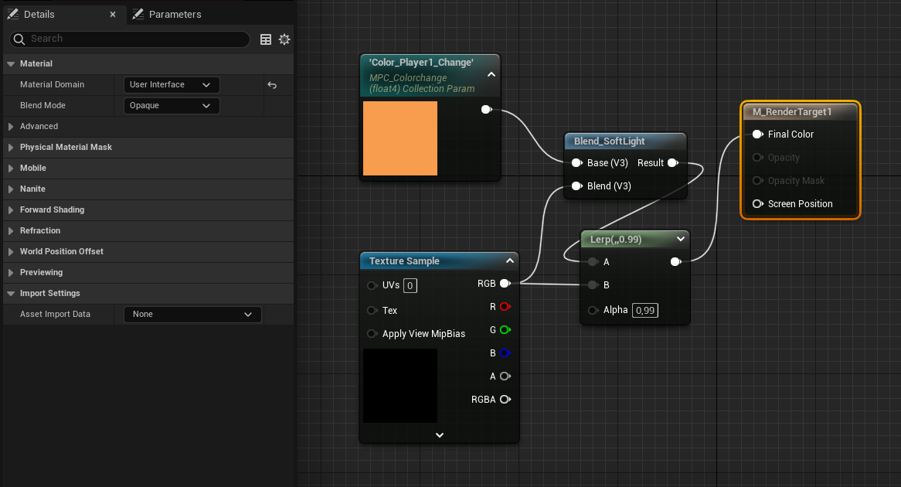Click the Texture Sample green G output pin
Image resolution: width=901 pixels, height=487 pixels.
(x=505, y=330)
